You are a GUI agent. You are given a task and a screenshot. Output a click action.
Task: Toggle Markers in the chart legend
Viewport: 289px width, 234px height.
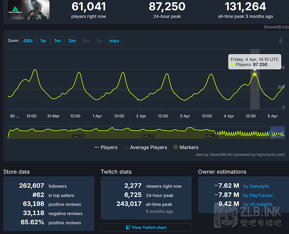click(186, 147)
